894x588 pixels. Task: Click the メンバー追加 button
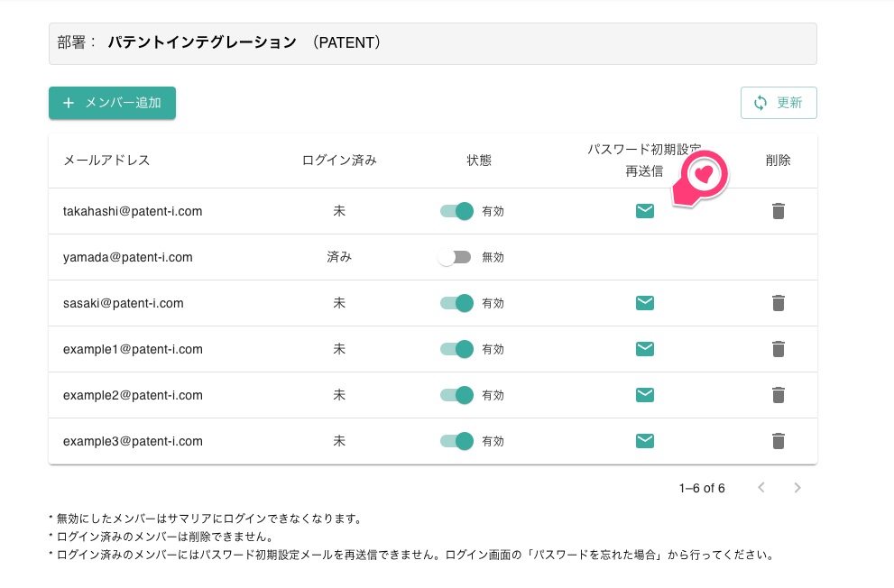[x=113, y=103]
